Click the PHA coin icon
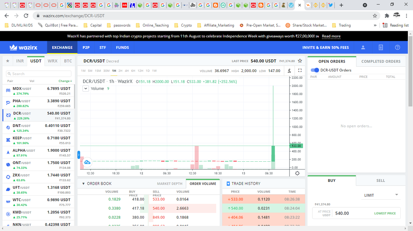 8,103
